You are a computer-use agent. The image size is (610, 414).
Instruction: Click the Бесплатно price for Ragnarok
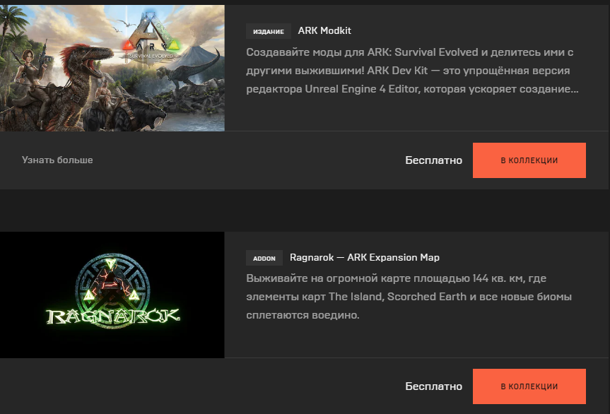(x=433, y=386)
